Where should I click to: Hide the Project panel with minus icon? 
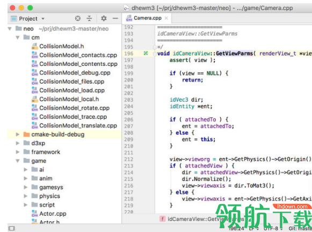[115, 18]
